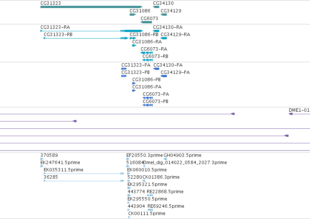Click transcript CG31323-RA label
This screenshot has width=310, height=219.
[55, 27]
